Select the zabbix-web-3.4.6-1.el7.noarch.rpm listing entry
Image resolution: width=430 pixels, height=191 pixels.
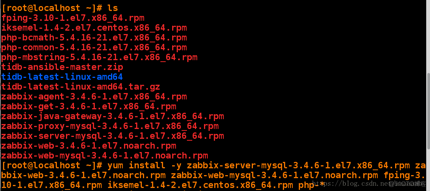point(89,146)
